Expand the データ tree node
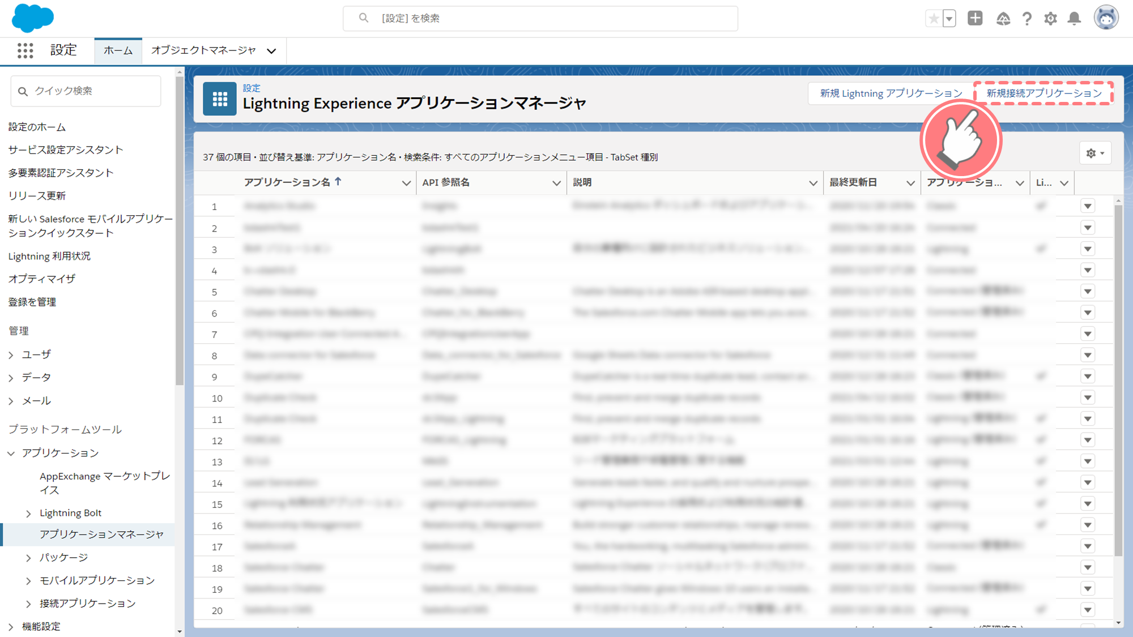 tap(11, 378)
